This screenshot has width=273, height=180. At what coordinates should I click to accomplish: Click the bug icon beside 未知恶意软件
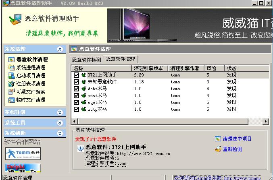84,82
